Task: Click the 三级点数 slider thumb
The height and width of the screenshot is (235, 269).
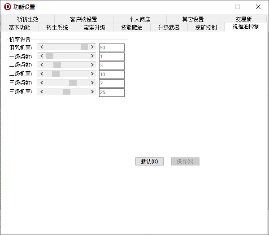Action: click(x=73, y=83)
